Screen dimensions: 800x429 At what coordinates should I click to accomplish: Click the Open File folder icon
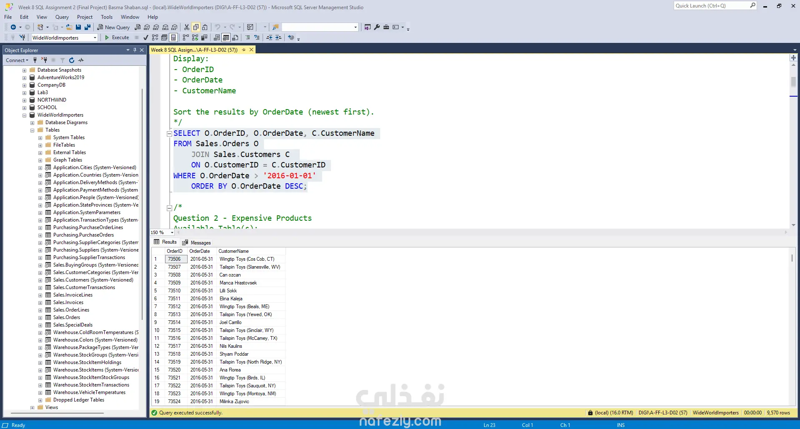(x=69, y=27)
